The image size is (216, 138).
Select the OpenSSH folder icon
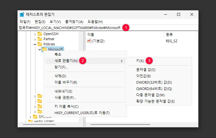pyautogui.click(x=40, y=34)
